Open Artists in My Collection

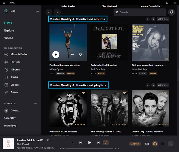(x=11, y=92)
